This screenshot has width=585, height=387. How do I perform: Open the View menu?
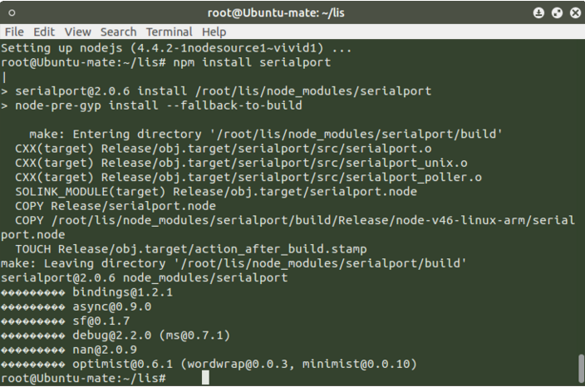coord(77,32)
